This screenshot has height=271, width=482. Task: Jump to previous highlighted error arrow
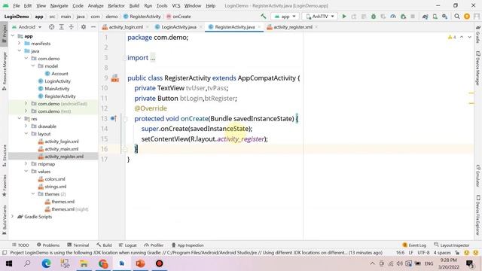462,37
